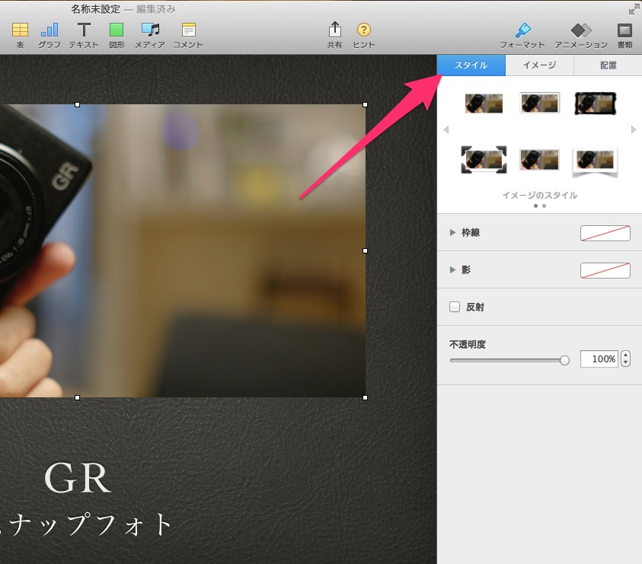Apply the photo-corners image style
This screenshot has height=564, width=642.
484,160
